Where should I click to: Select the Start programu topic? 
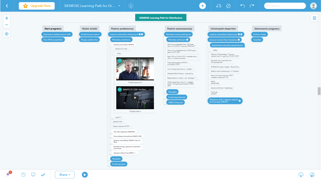point(53,29)
